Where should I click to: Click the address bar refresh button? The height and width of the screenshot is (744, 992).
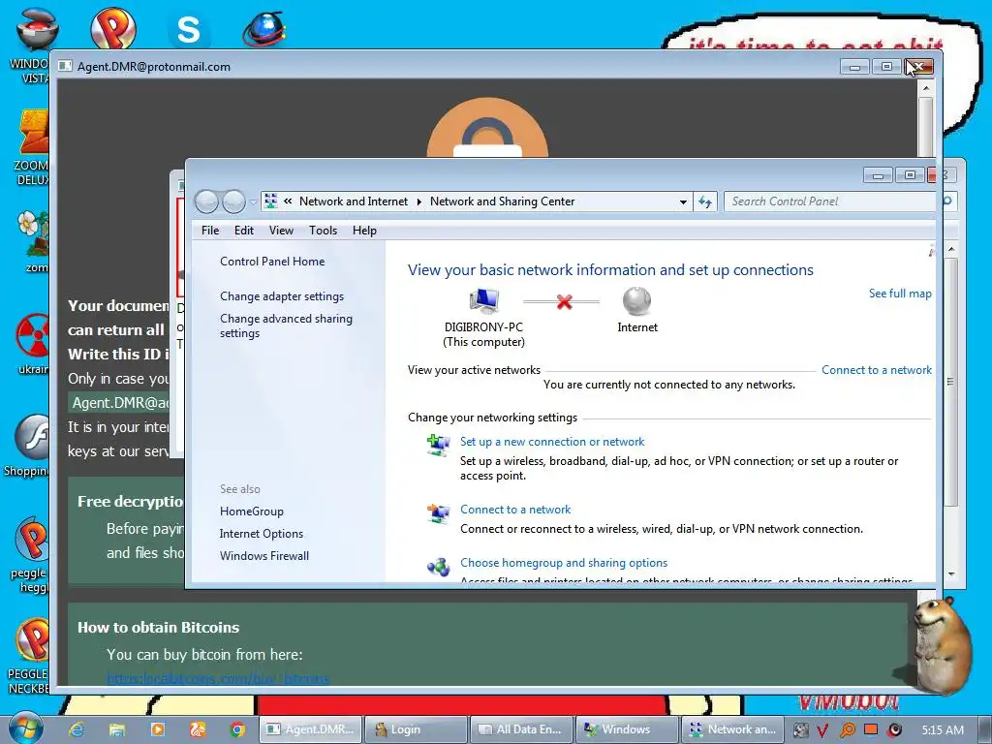[705, 202]
